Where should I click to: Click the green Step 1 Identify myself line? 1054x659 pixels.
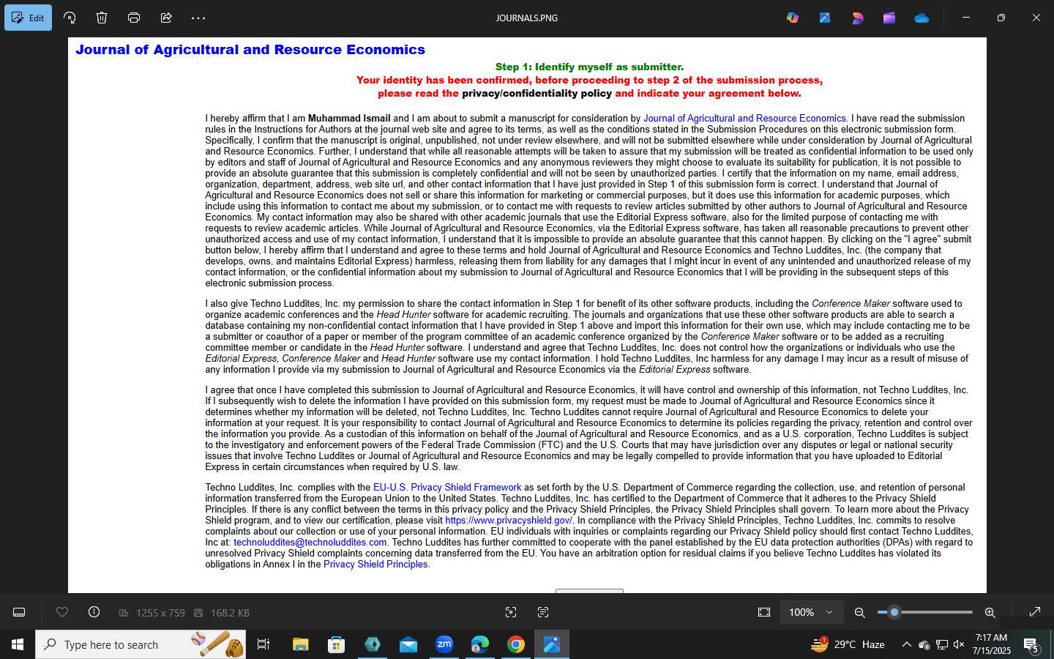coord(589,67)
